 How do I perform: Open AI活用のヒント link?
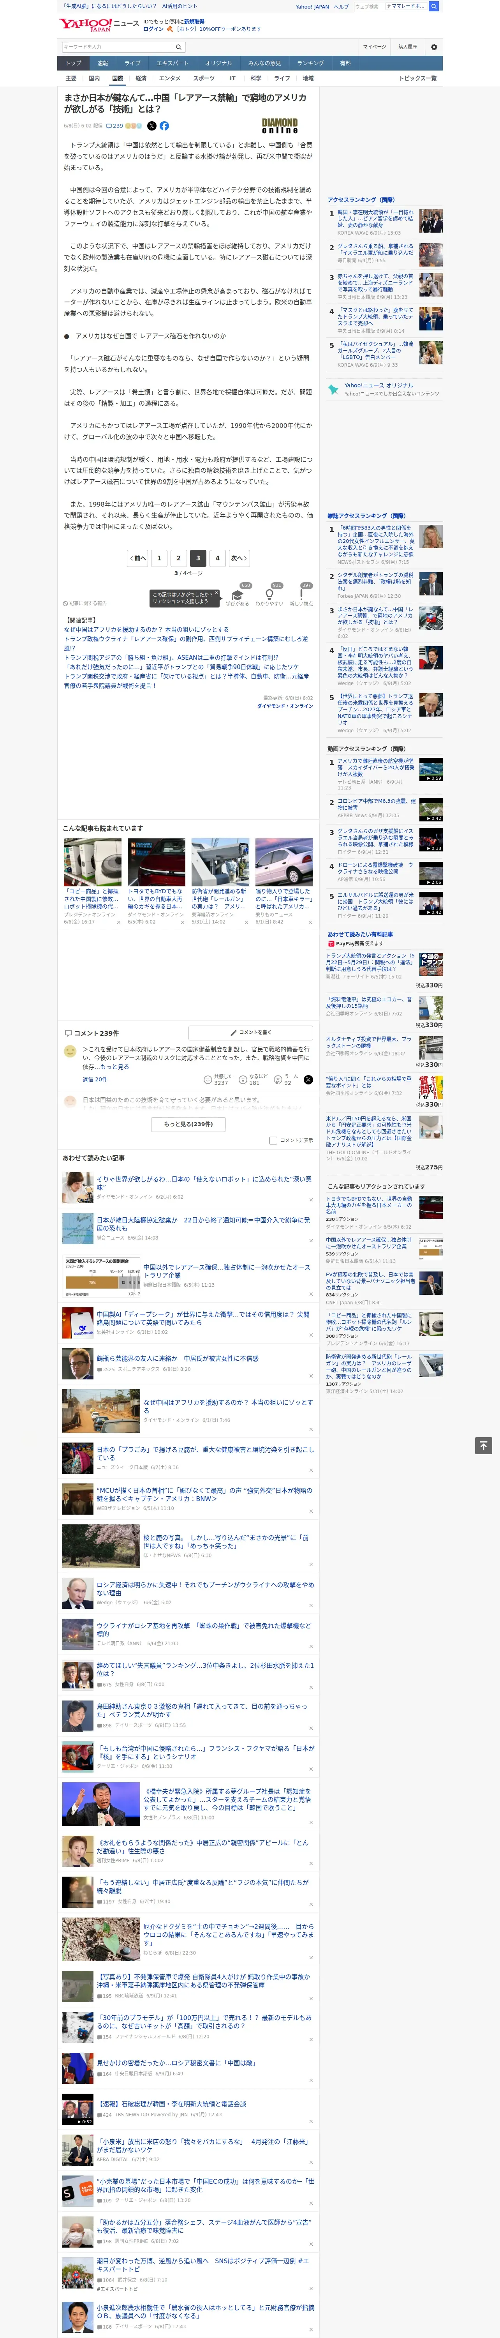click(180, 6)
